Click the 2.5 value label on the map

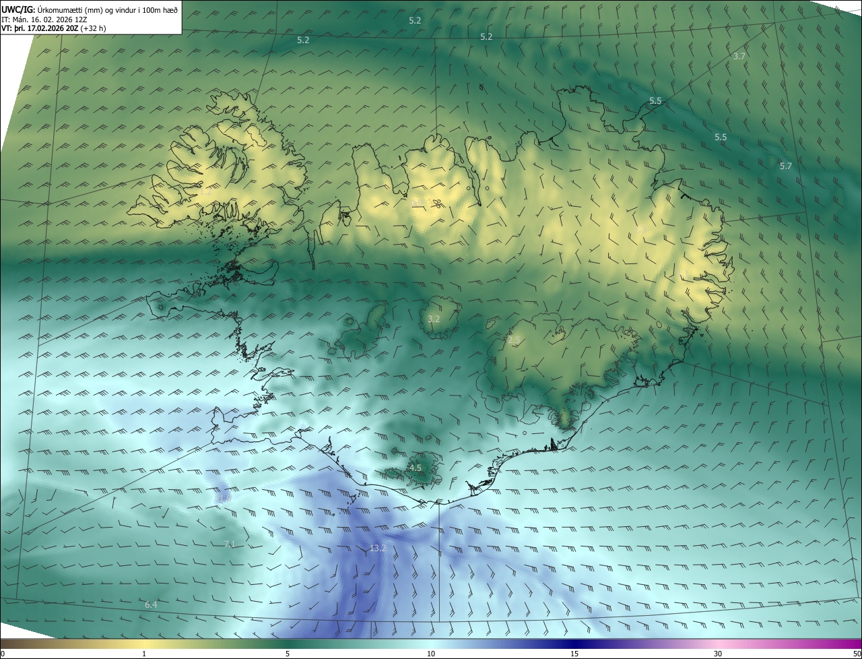pos(515,341)
